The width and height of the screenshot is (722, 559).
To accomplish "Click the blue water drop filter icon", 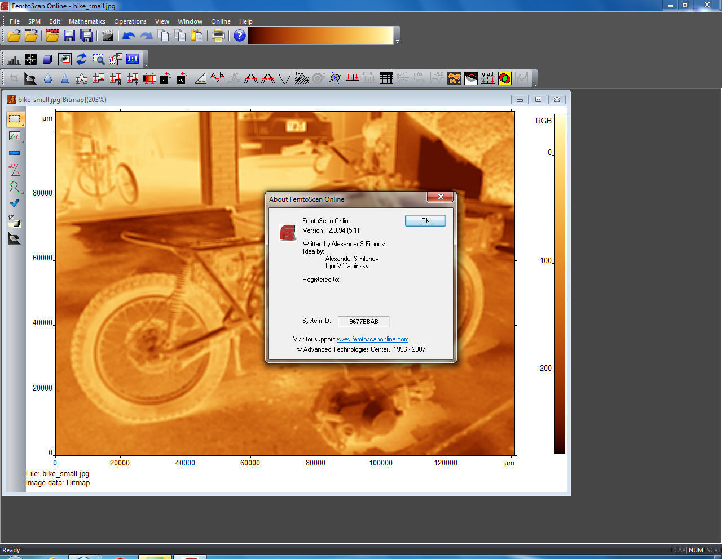I will pyautogui.click(x=48, y=78).
